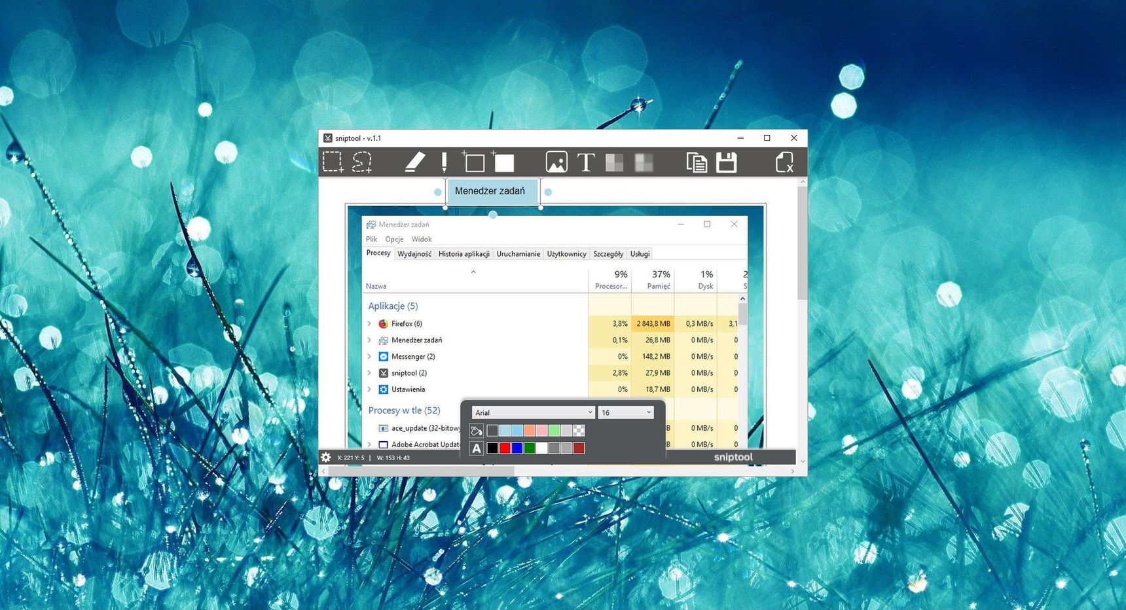1126x610 pixels.
Task: Activate the text T tool
Action: click(x=586, y=162)
